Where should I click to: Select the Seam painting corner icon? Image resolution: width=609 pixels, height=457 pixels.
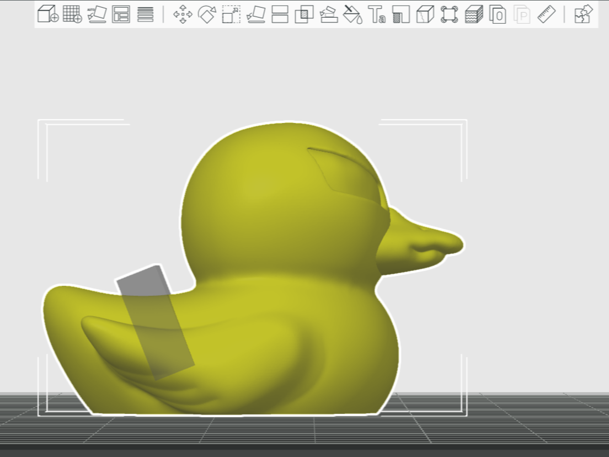pos(401,14)
